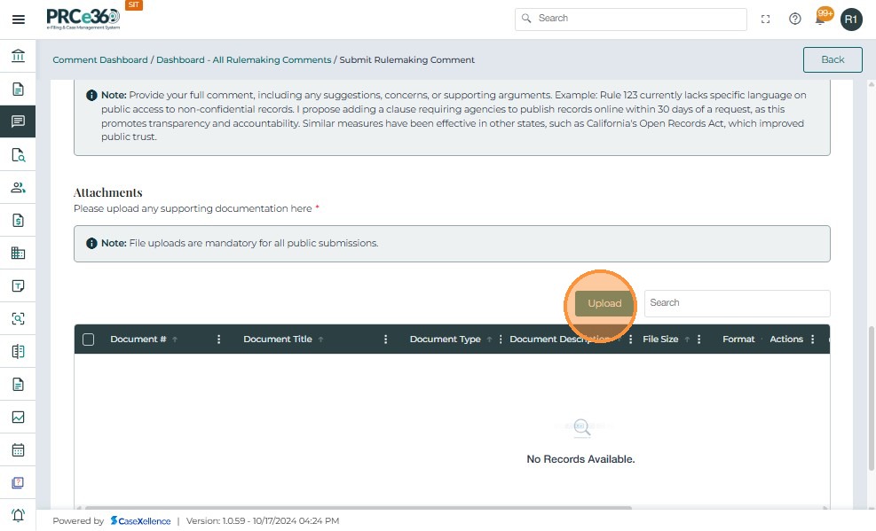
Task: Open Document Title column options menu
Action: (385, 340)
